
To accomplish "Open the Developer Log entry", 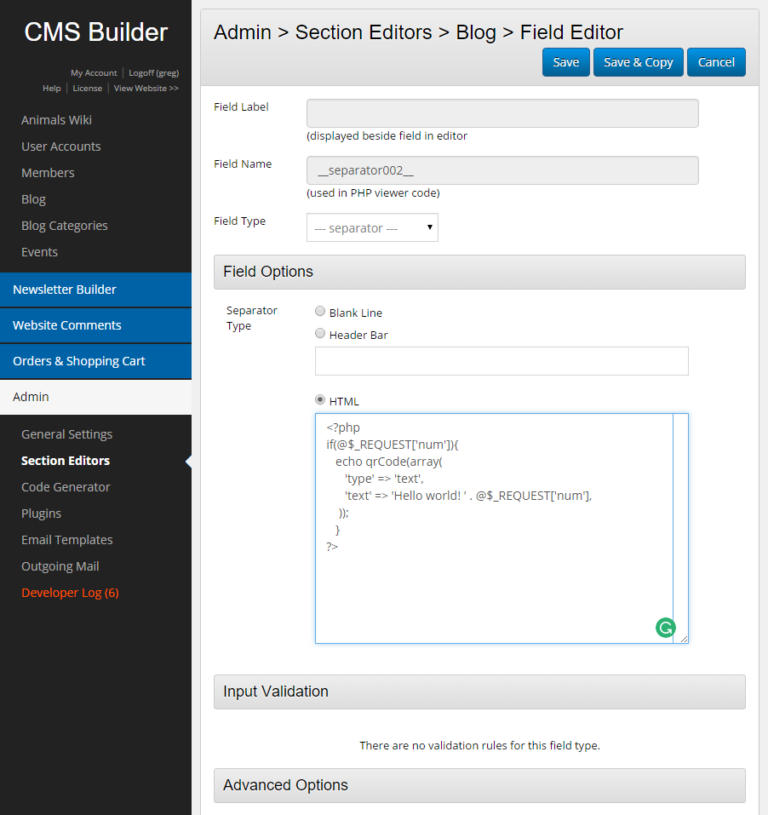I will 70,593.
